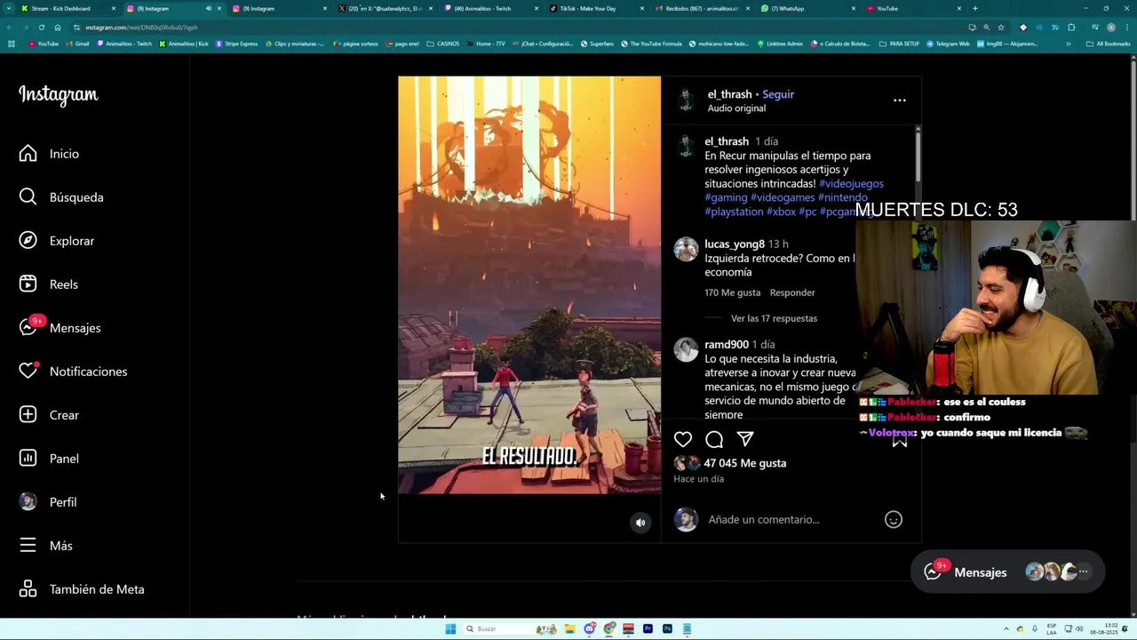Open the CASINOS bookmark folder
Viewport: 1137px width, 640px height.
click(x=443, y=44)
